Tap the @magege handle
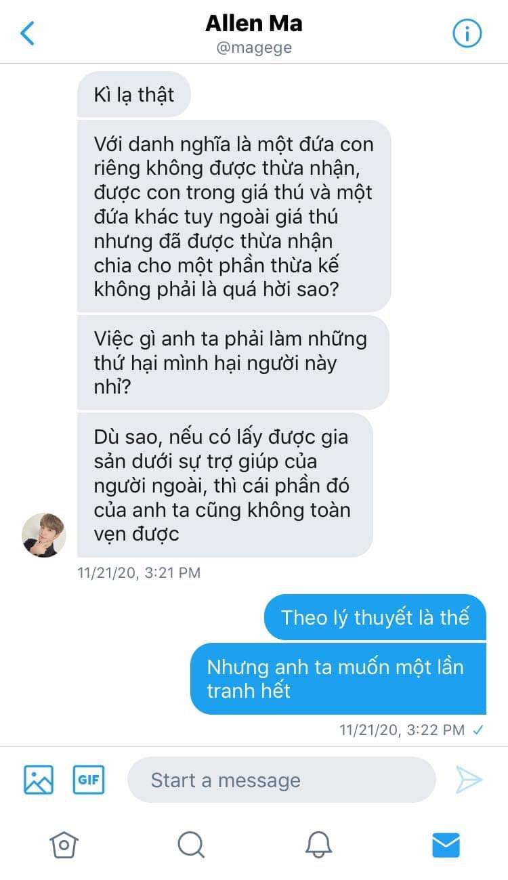Image resolution: width=508 pixels, height=880 pixels. click(x=254, y=48)
